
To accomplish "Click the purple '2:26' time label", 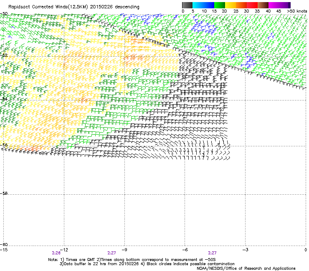I will 56,253.
